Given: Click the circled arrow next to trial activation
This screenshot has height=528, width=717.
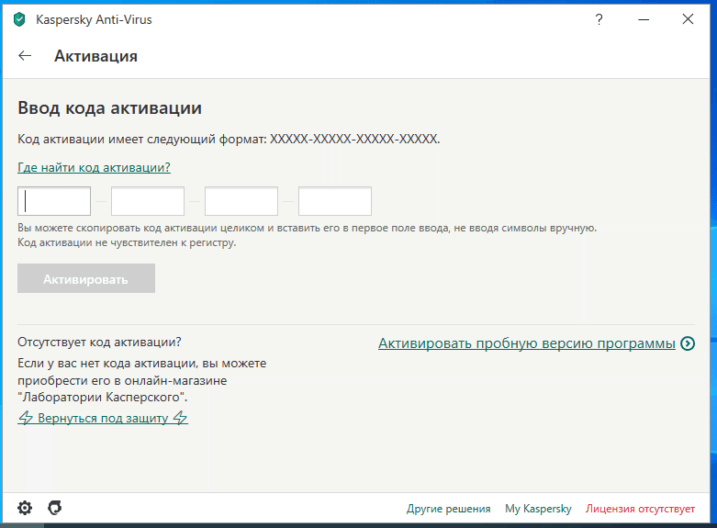Looking at the screenshot, I should click(x=688, y=343).
